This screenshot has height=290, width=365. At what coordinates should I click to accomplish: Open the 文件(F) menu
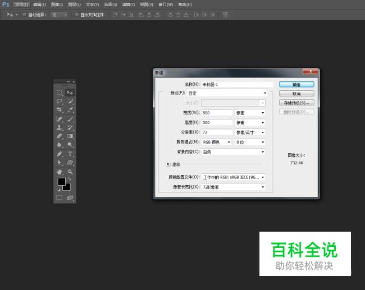[x=21, y=4]
